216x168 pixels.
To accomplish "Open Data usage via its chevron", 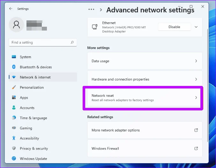I will click(x=196, y=61).
